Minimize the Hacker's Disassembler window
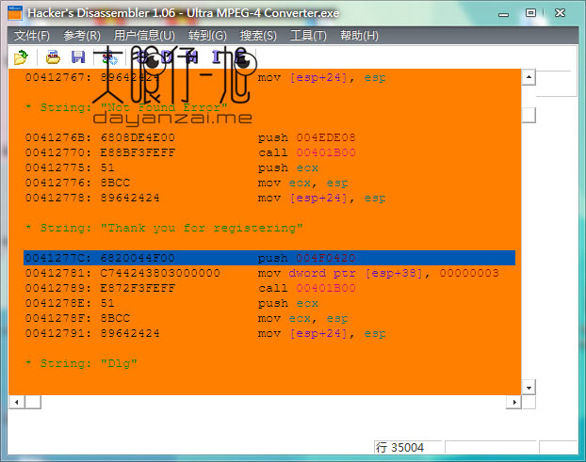Image resolution: width=586 pixels, height=462 pixels. click(x=503, y=14)
